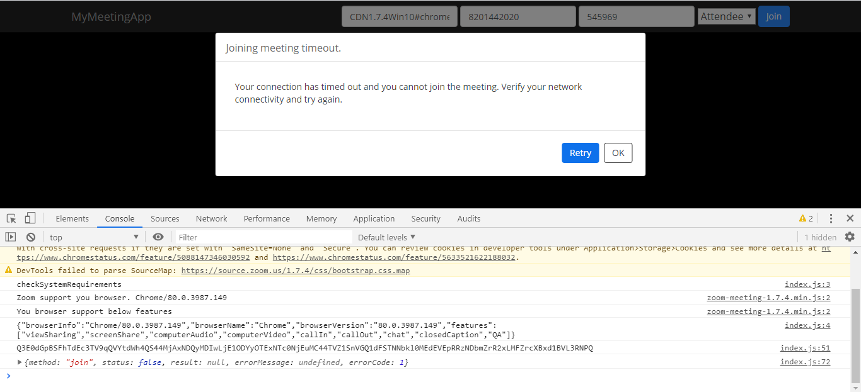Click the meeting number field 8201442020
The image size is (861, 392).
(x=518, y=16)
